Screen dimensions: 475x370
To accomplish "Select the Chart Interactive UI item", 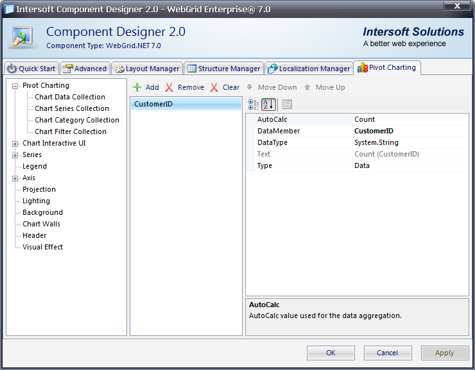I will [x=54, y=143].
